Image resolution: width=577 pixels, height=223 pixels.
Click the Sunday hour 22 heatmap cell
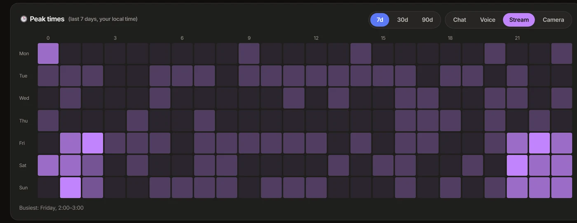tap(539, 188)
